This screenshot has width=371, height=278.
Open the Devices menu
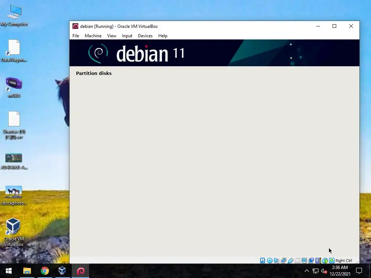point(145,36)
